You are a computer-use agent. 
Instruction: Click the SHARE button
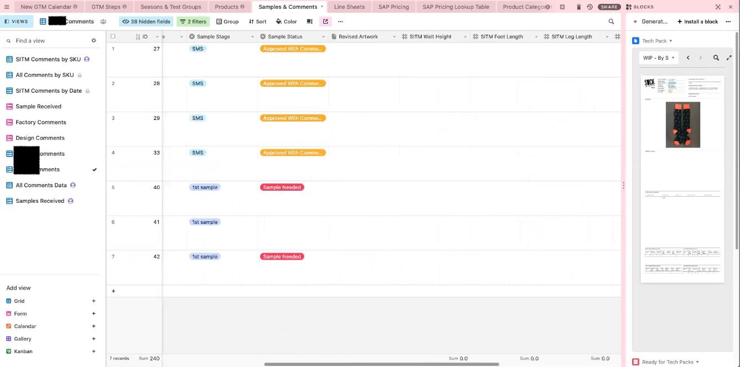tap(609, 7)
